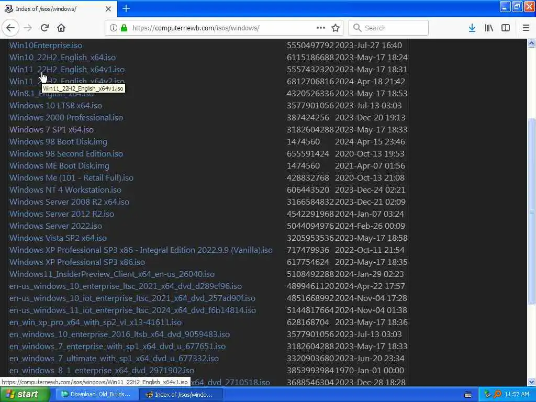Screen dimensions: 536x402
Task: Click Windows ME Boot Disk.img link
Action: (59, 166)
